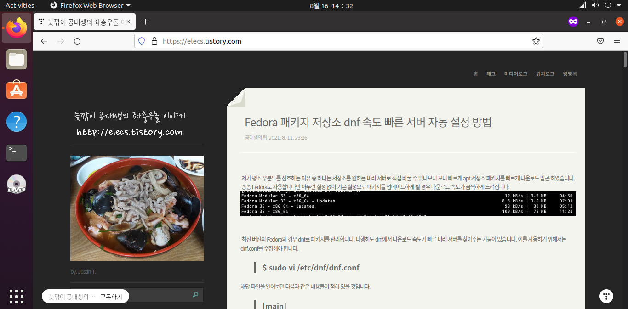Reload the current page
Screen dimensions: 628x309
pos(77,41)
